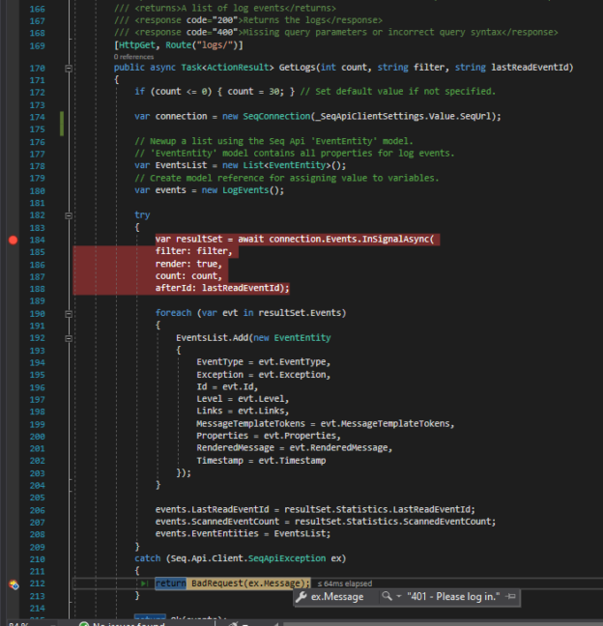603x626 pixels.
Task: Click _SeqApiClientSettings in line 174
Action: point(369,116)
